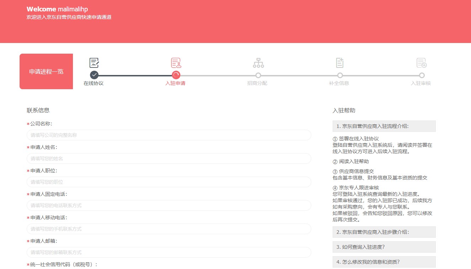Click the 补全信息 document plus icon
Viewport: 471px width, 269px height.
340,63
